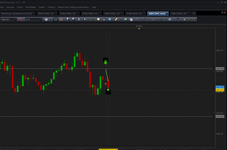
Task: Click the 139.75 axis price label
Action: tap(219, 134)
